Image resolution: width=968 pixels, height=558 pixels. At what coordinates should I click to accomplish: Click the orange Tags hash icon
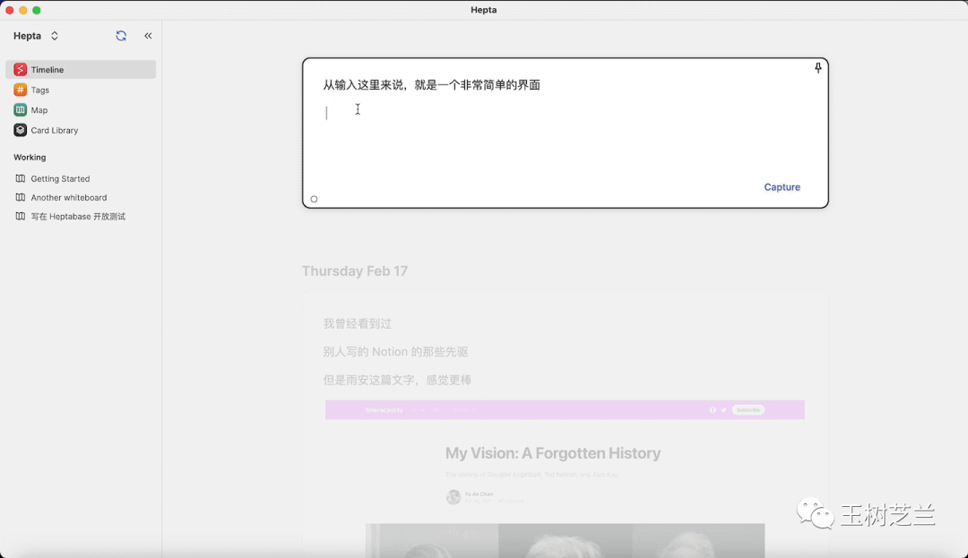(x=21, y=90)
